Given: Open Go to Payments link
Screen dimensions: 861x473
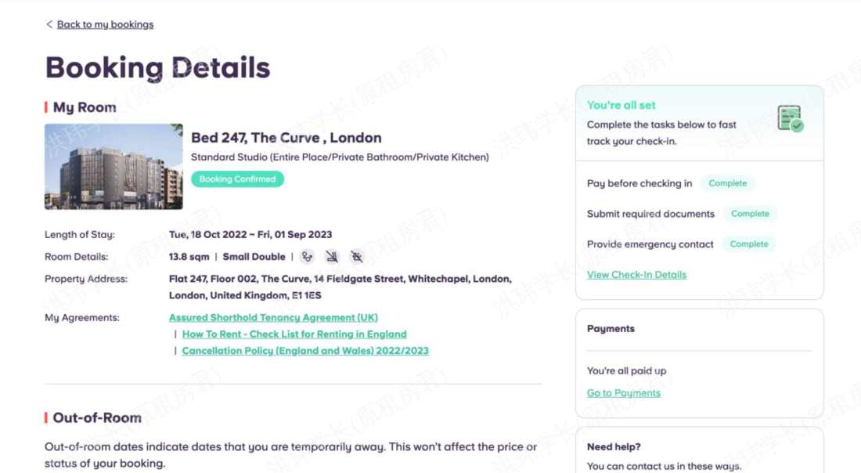Looking at the screenshot, I should click(623, 393).
